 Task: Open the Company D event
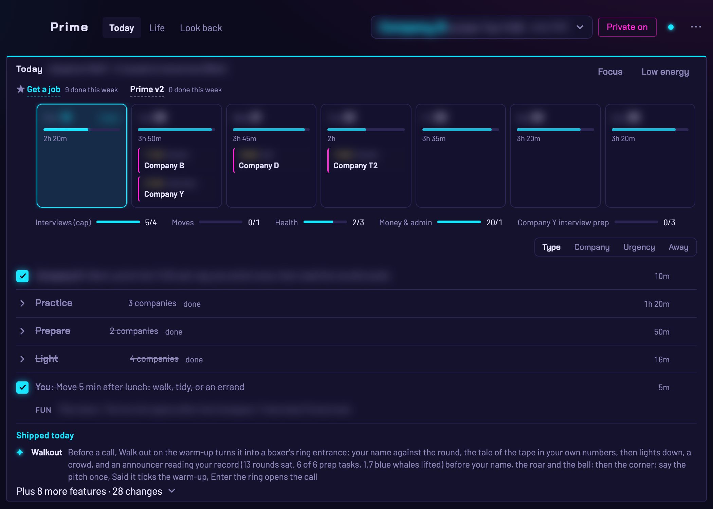point(271,161)
